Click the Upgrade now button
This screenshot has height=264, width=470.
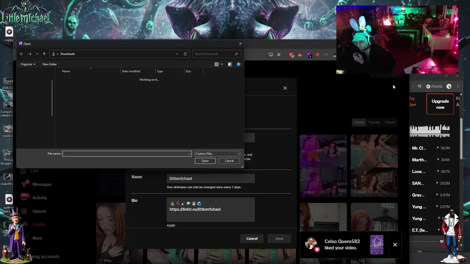[x=440, y=104]
